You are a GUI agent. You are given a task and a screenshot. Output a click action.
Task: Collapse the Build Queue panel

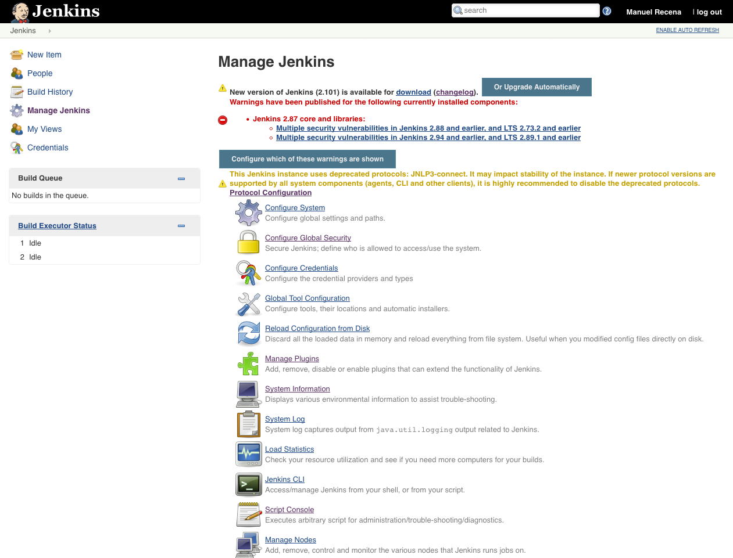(181, 178)
